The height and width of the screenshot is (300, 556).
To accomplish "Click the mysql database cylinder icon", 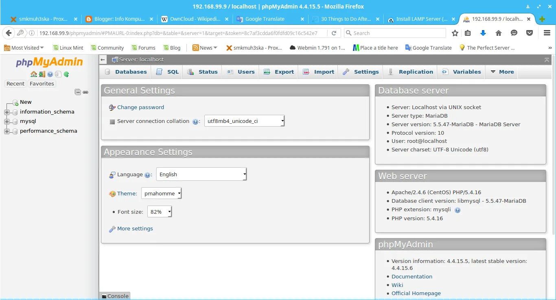I will (x=15, y=121).
